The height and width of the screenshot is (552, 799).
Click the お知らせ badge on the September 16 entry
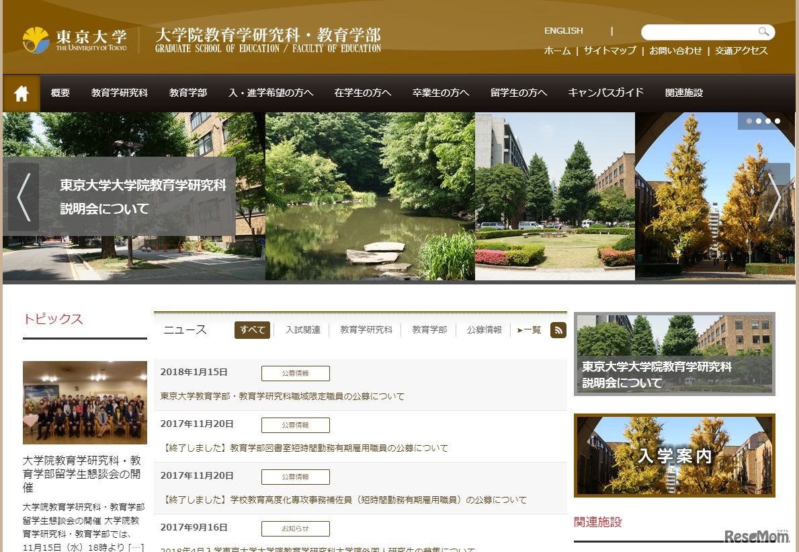pyautogui.click(x=294, y=528)
